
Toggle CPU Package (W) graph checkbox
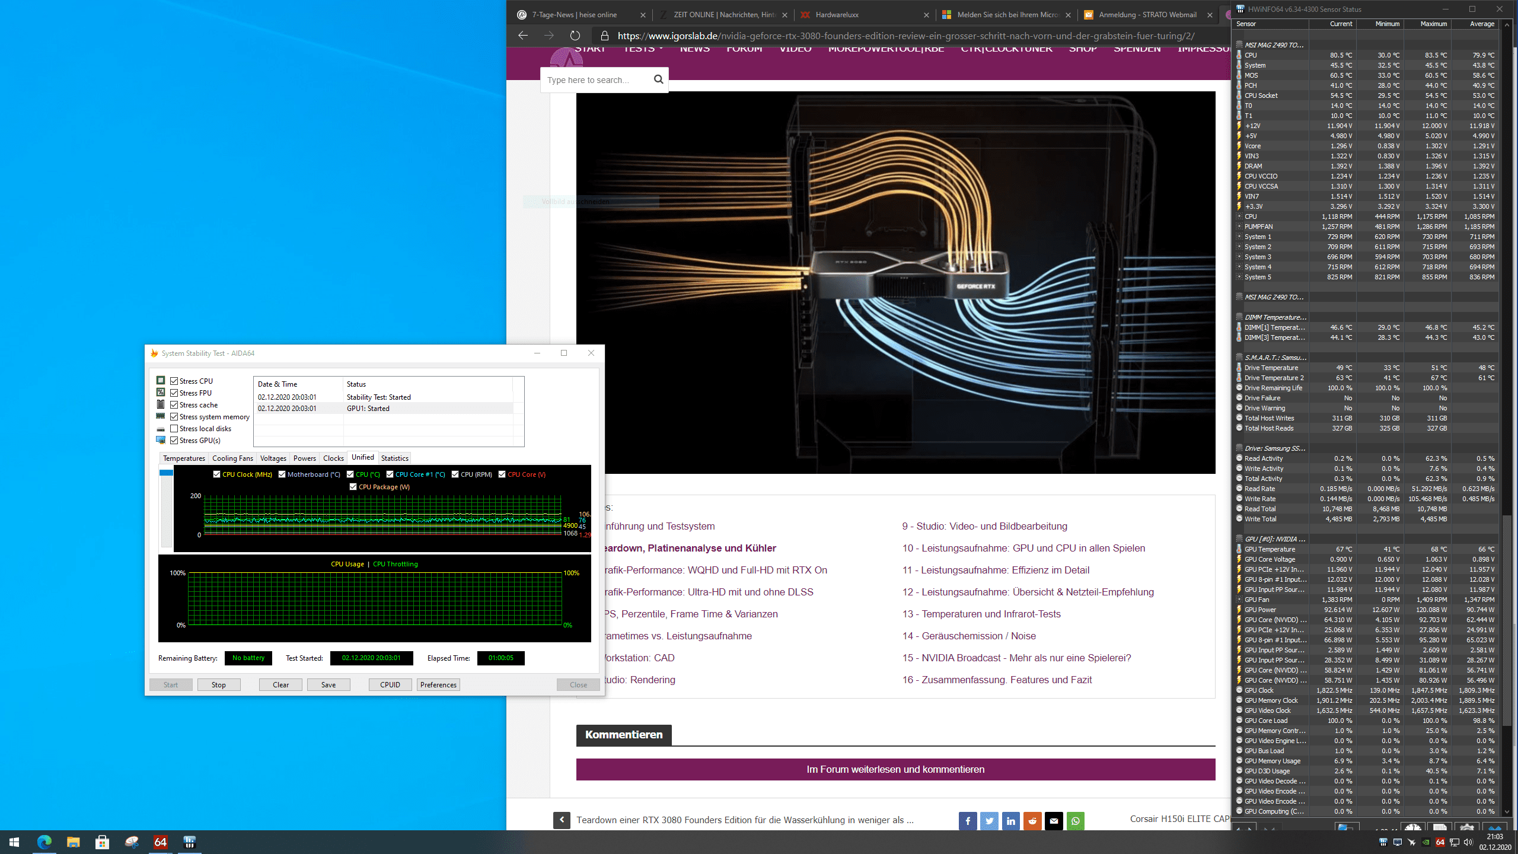(x=353, y=487)
